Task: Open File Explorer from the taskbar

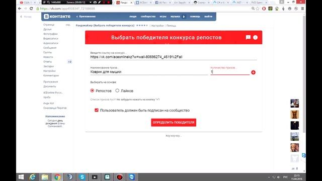Action: coord(45,177)
